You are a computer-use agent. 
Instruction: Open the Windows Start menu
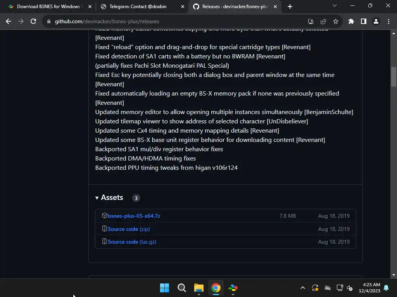tap(164, 288)
